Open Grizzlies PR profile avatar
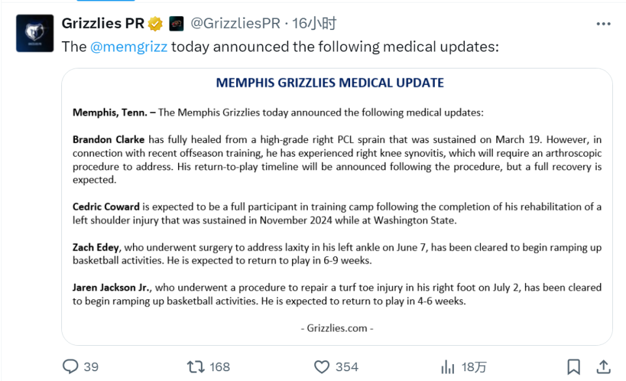 point(35,33)
